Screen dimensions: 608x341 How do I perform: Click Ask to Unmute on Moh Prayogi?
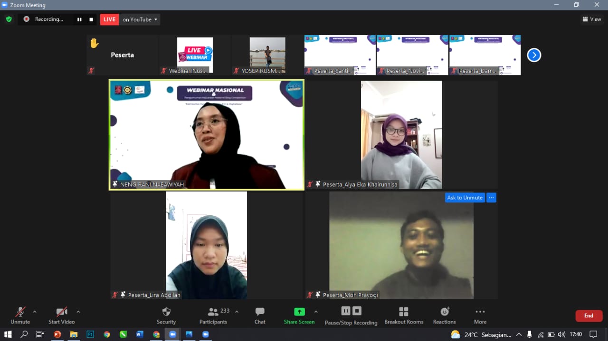465,198
